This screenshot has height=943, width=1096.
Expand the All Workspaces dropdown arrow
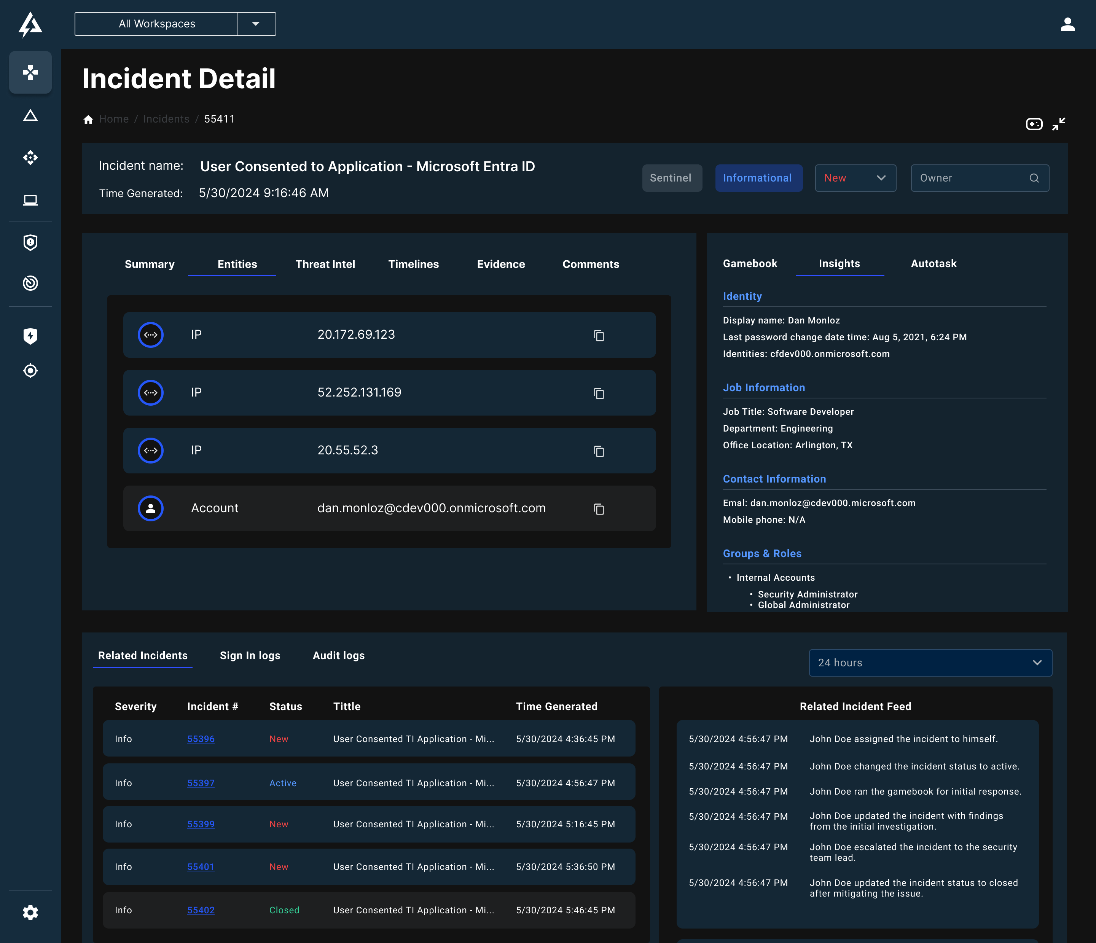(256, 24)
